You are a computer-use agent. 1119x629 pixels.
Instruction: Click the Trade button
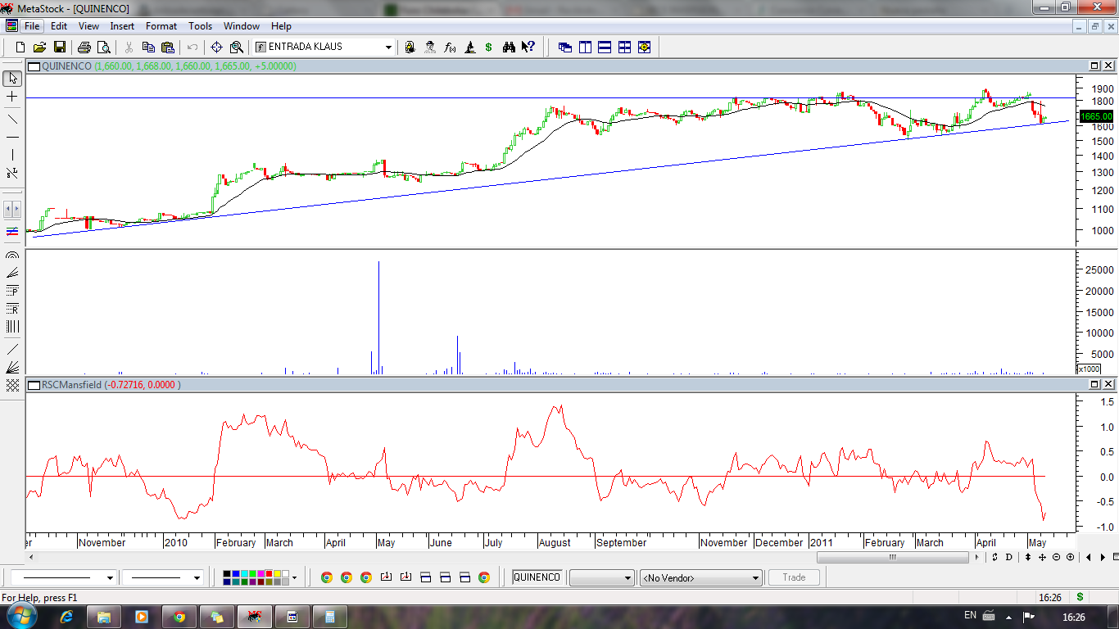794,577
